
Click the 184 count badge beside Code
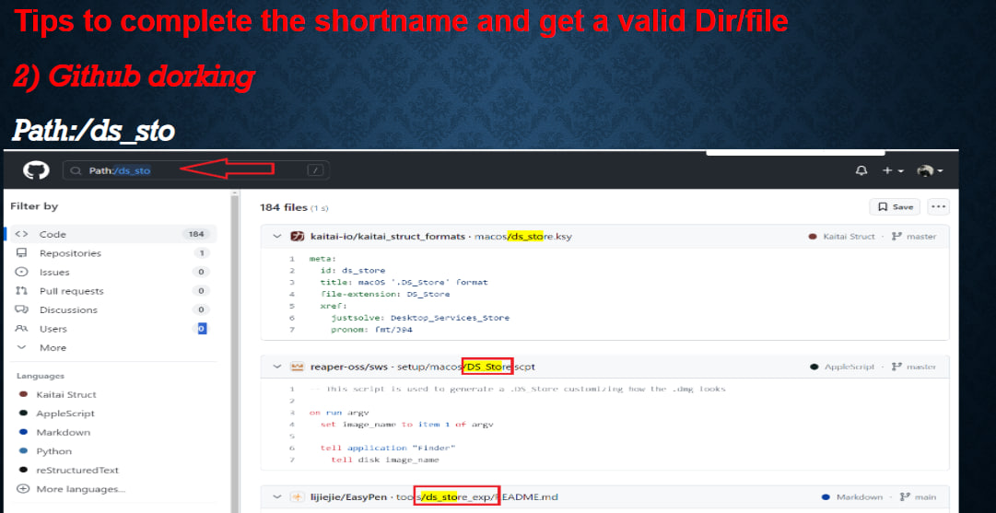click(x=195, y=234)
